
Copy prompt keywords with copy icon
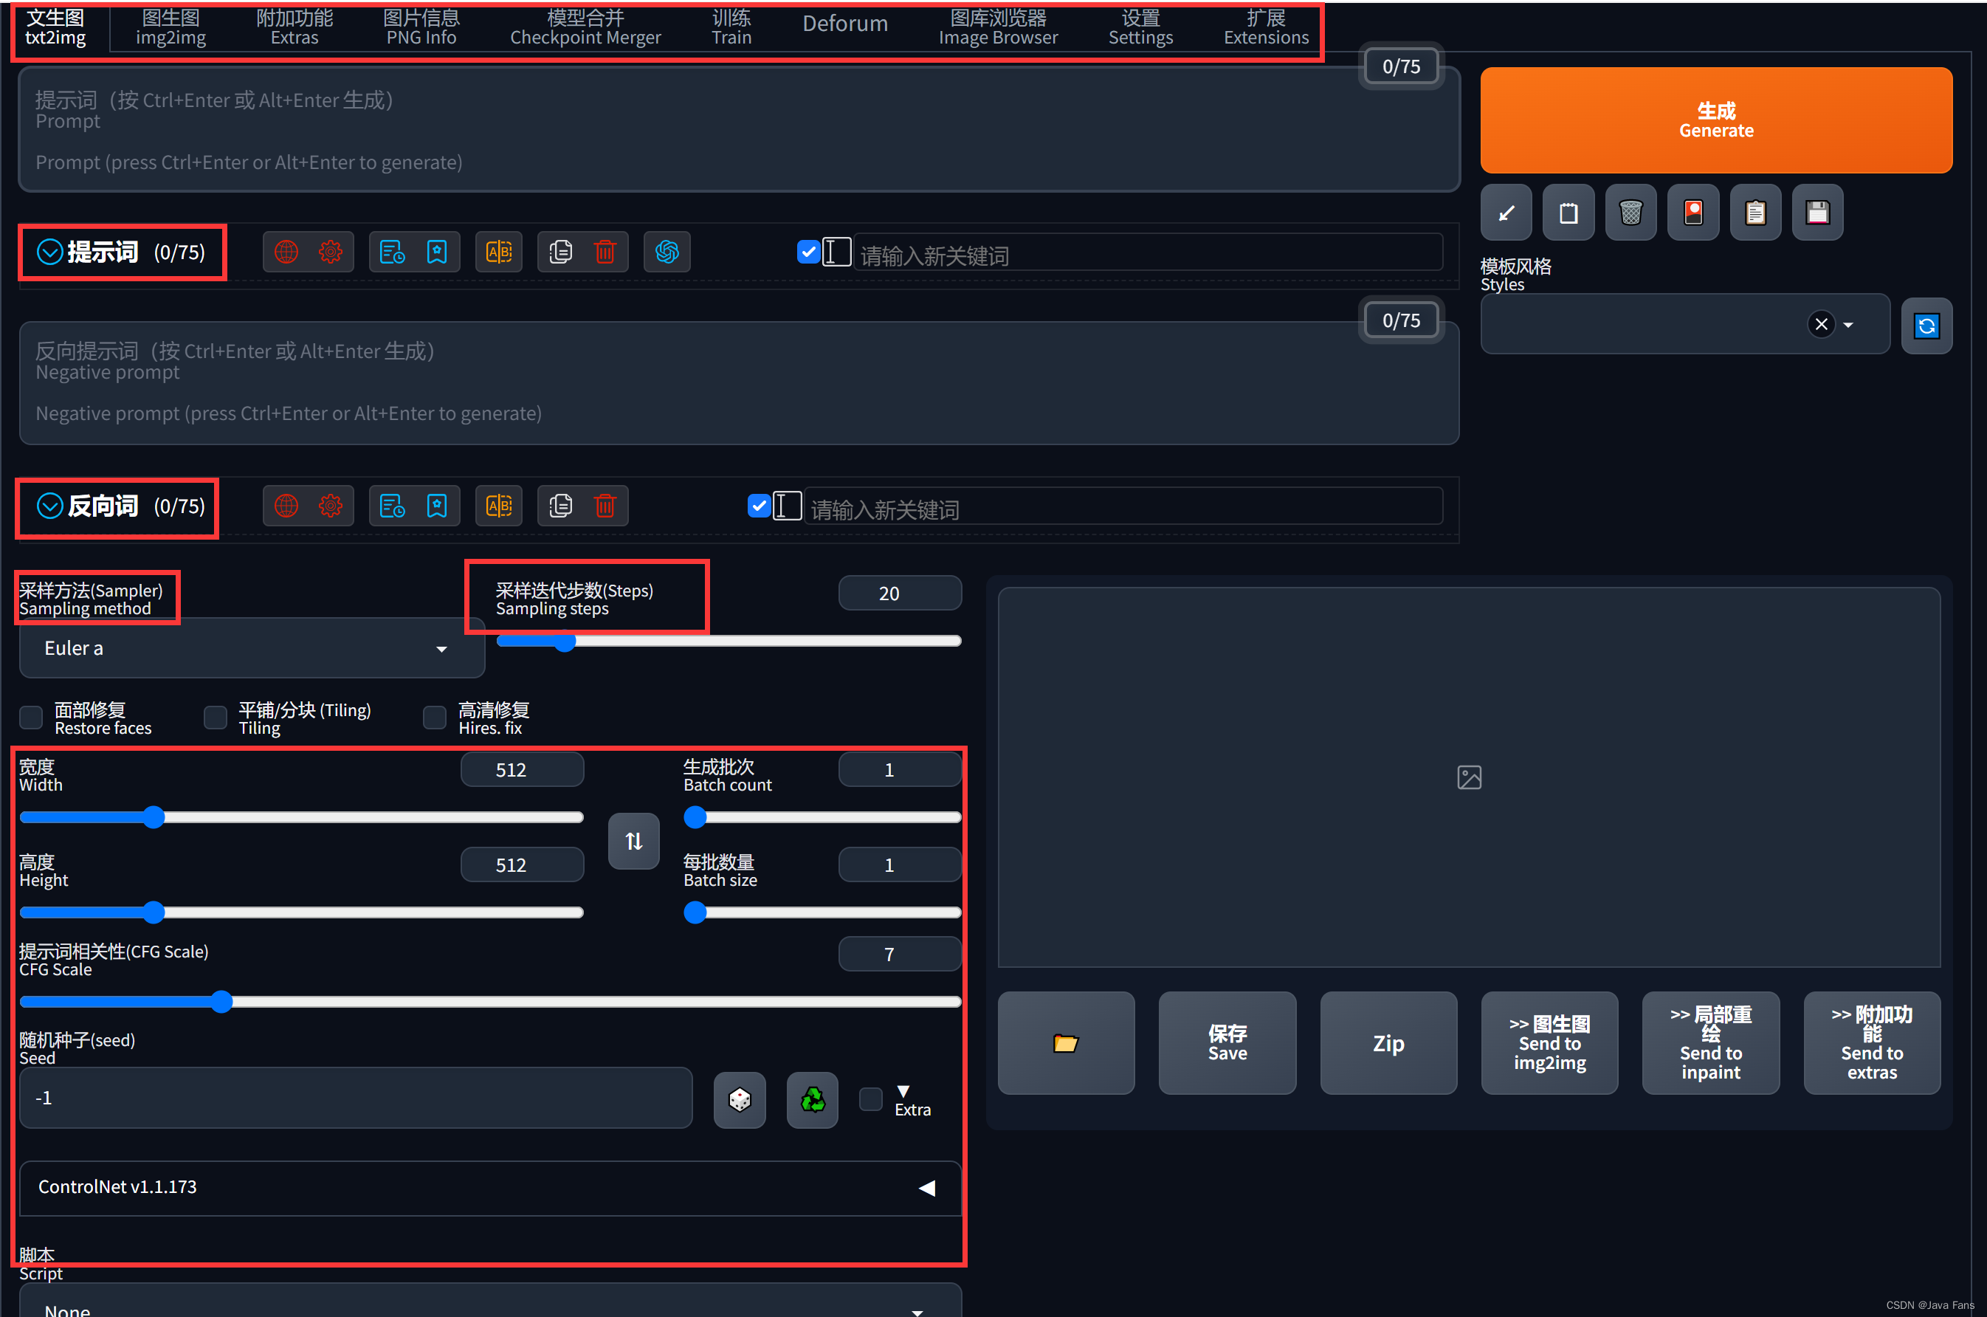(560, 252)
